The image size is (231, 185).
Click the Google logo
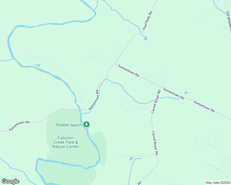10,181
